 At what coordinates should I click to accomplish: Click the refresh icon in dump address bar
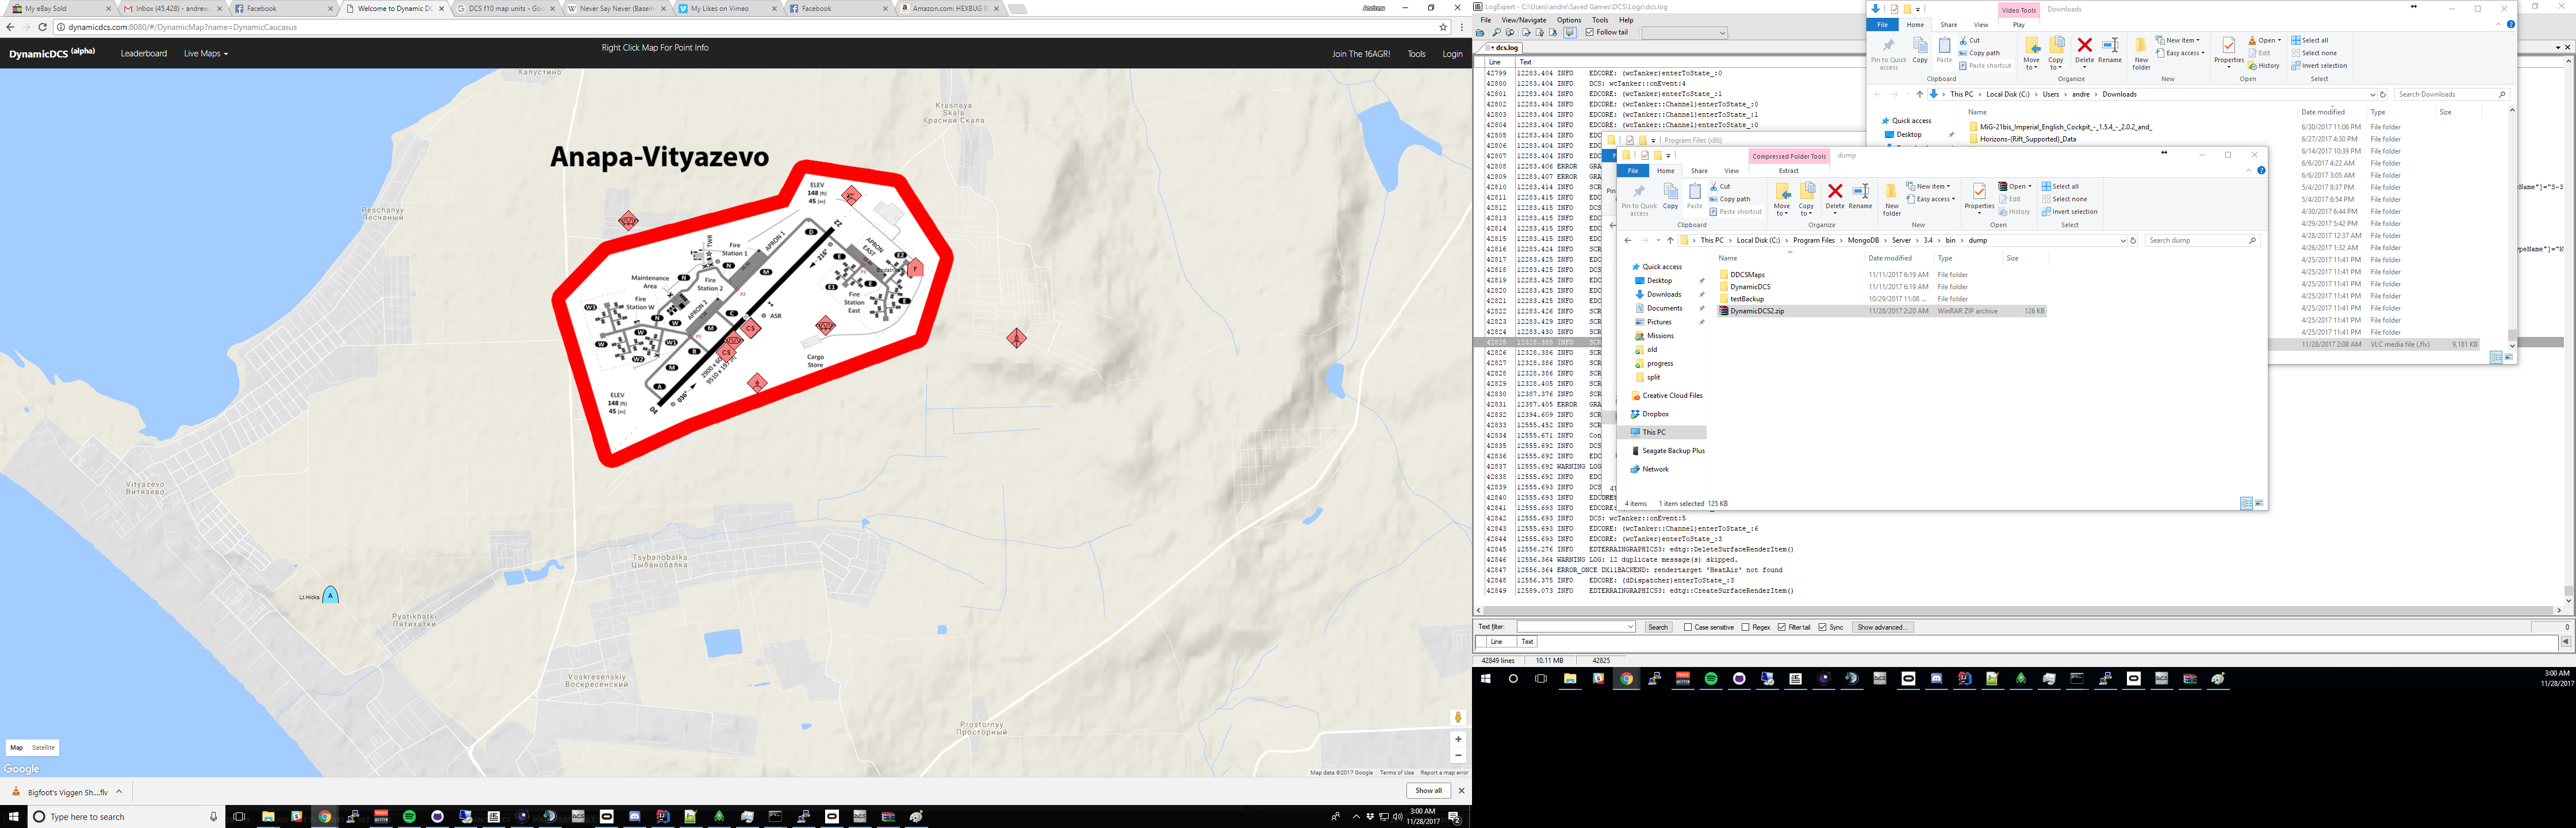tap(2133, 240)
